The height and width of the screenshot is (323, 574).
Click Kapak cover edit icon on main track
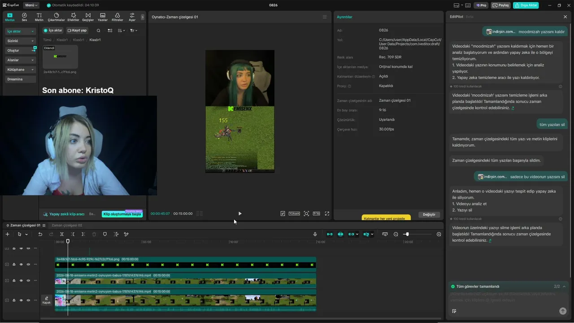pos(46,300)
